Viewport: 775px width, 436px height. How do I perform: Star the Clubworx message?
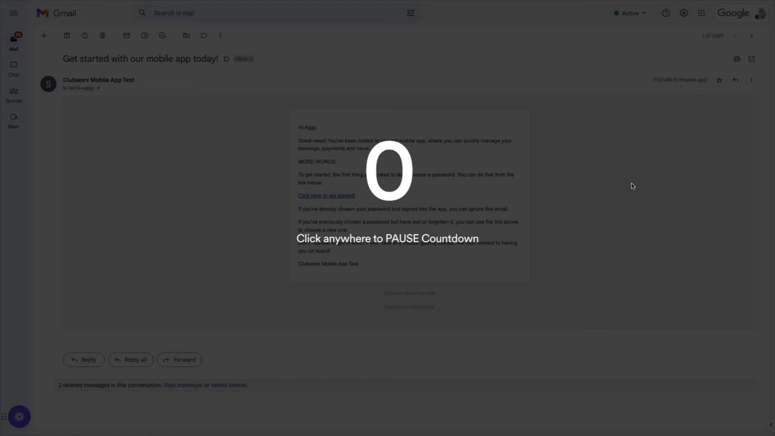(x=719, y=80)
